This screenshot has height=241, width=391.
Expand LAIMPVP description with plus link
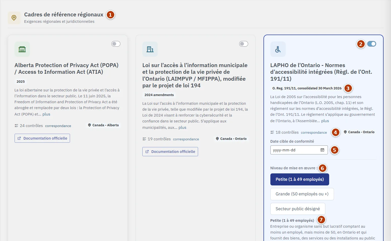pyautogui.click(x=182, y=128)
